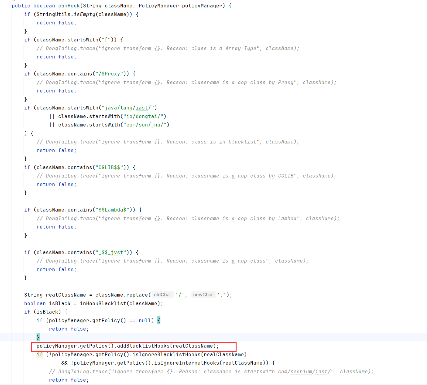Click the Array Type comment line
Viewport: 427px width, 385px height.
pyautogui.click(x=168, y=49)
